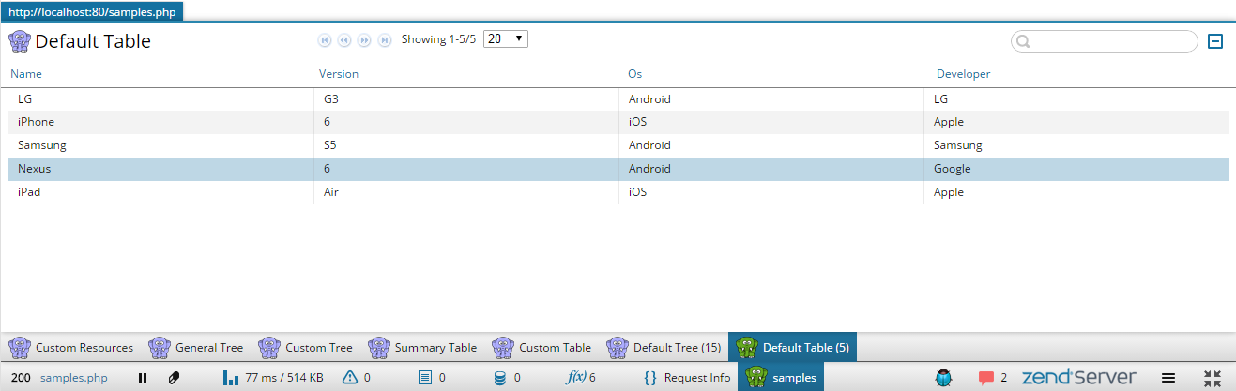
Task: Open the General Tree tab
Action: (196, 348)
